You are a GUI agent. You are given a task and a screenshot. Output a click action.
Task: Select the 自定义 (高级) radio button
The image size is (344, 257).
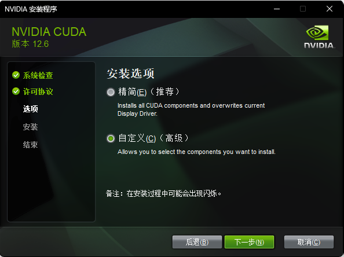pyautogui.click(x=111, y=138)
